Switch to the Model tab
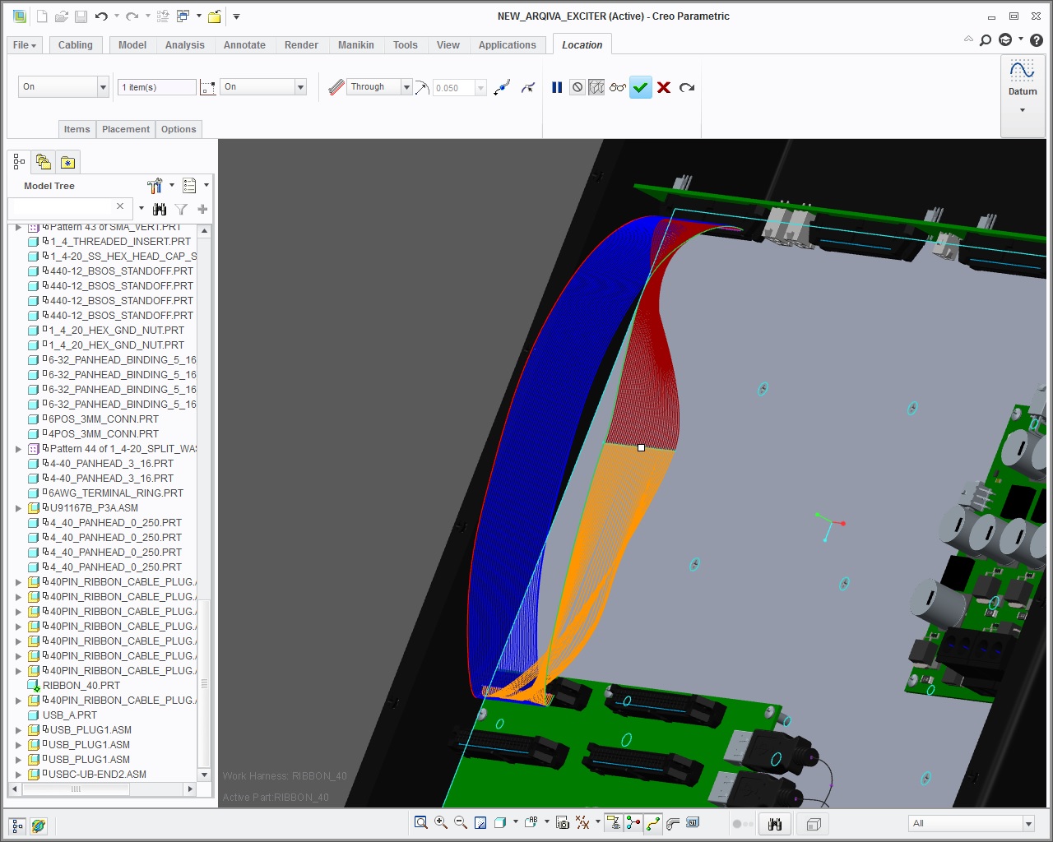Image resolution: width=1053 pixels, height=842 pixels. [132, 45]
